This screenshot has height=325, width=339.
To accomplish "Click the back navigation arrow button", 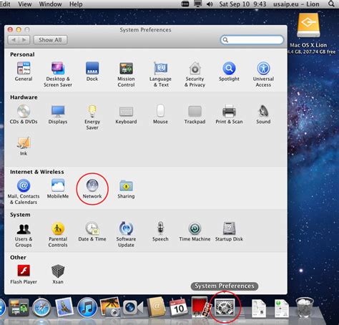I will pyautogui.click(x=14, y=39).
